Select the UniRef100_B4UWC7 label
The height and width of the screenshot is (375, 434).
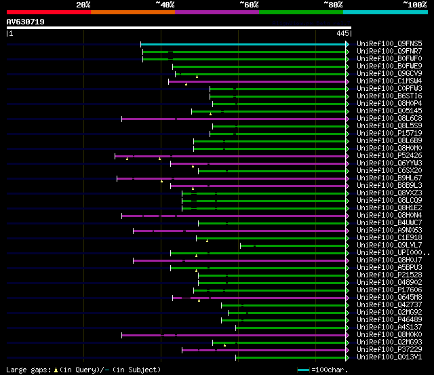point(389,223)
